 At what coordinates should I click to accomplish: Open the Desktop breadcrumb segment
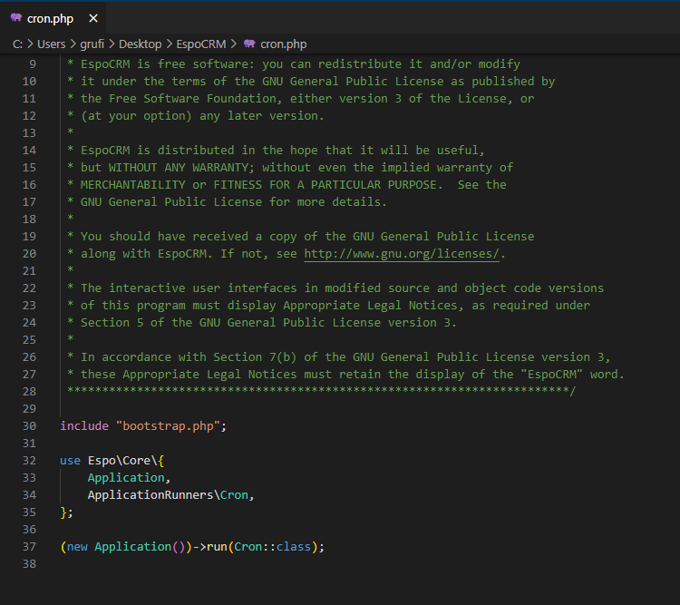(140, 44)
